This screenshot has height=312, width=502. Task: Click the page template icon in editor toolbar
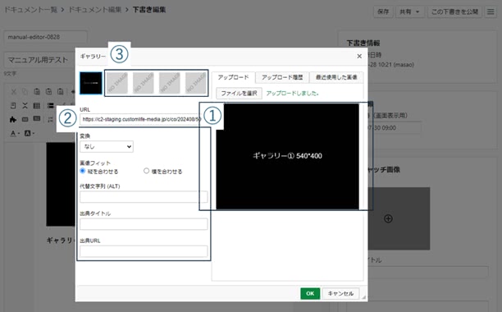point(13,106)
